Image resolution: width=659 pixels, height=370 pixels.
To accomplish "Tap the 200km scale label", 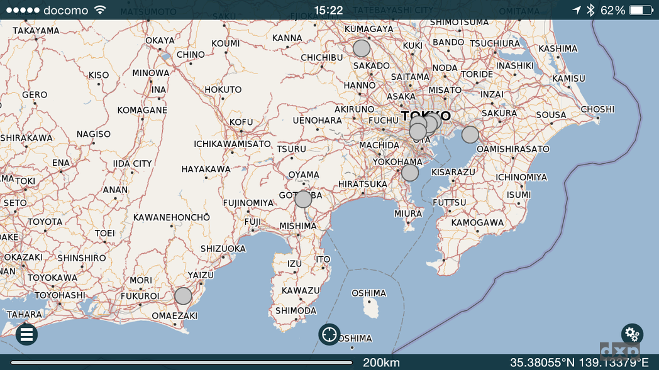I will (x=381, y=362).
